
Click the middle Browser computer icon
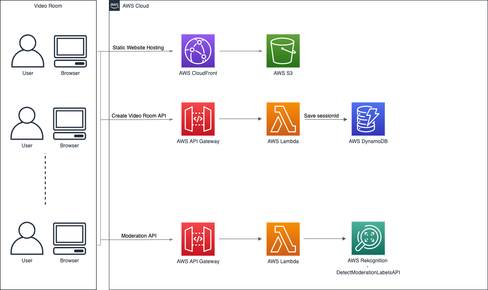point(69,123)
